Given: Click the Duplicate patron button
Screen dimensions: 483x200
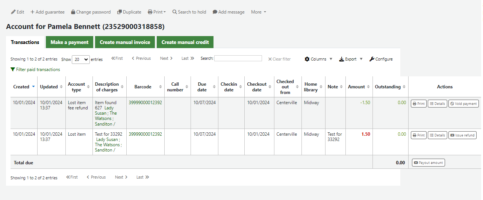Looking at the screenshot, I should tap(129, 12).
